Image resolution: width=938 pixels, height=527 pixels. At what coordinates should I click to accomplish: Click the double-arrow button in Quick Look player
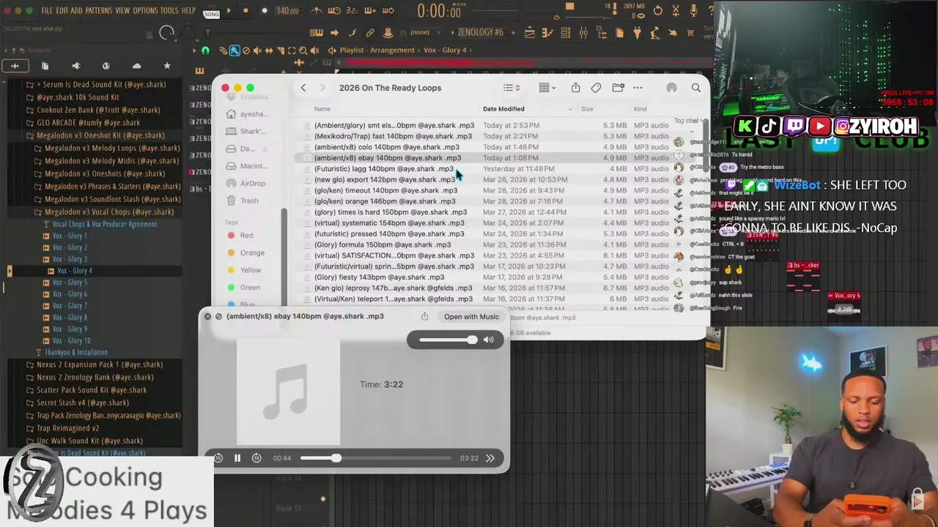coord(490,458)
